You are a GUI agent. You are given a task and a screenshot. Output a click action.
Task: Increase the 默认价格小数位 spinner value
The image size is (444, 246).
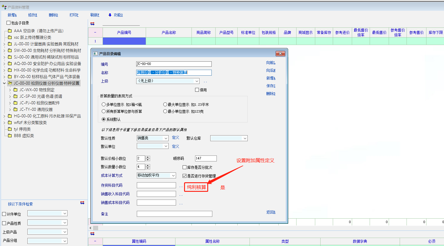pos(148,157)
